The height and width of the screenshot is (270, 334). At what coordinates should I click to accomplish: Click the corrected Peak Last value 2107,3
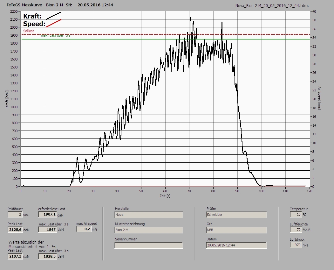[15, 256]
